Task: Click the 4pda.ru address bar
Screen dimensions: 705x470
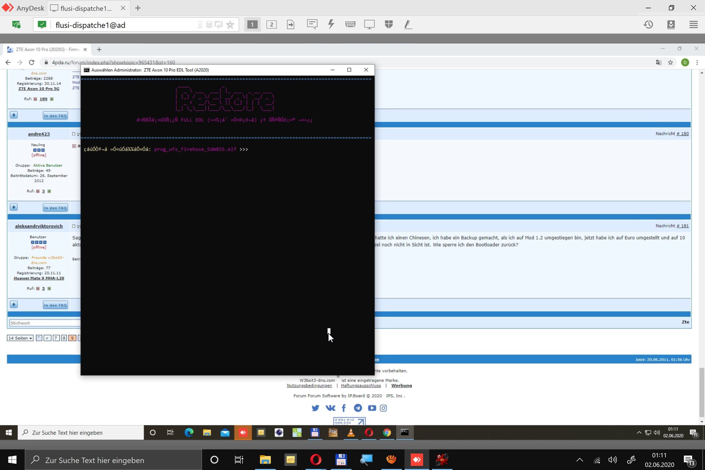Action: coord(113,62)
